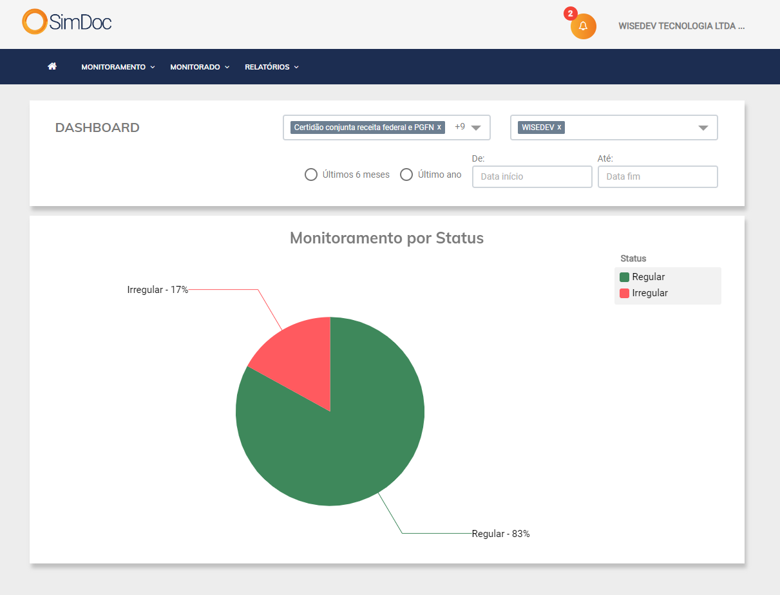
Task: Select the Último ano radio button
Action: (406, 174)
